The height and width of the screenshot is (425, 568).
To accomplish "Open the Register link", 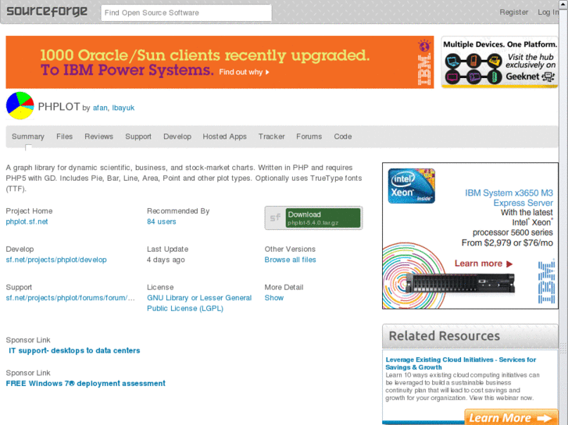I will (x=513, y=12).
